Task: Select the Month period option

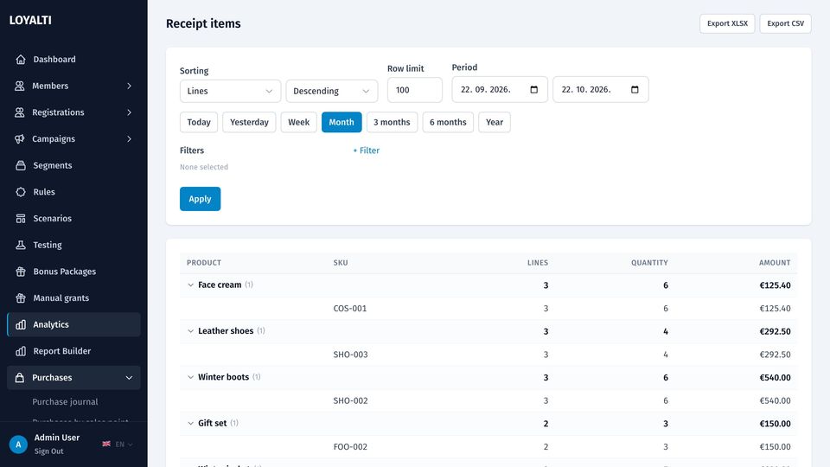Action: 342,122
